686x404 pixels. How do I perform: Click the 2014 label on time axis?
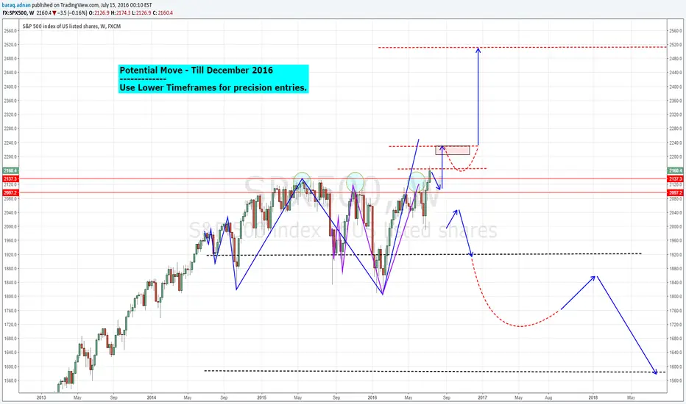(152, 397)
